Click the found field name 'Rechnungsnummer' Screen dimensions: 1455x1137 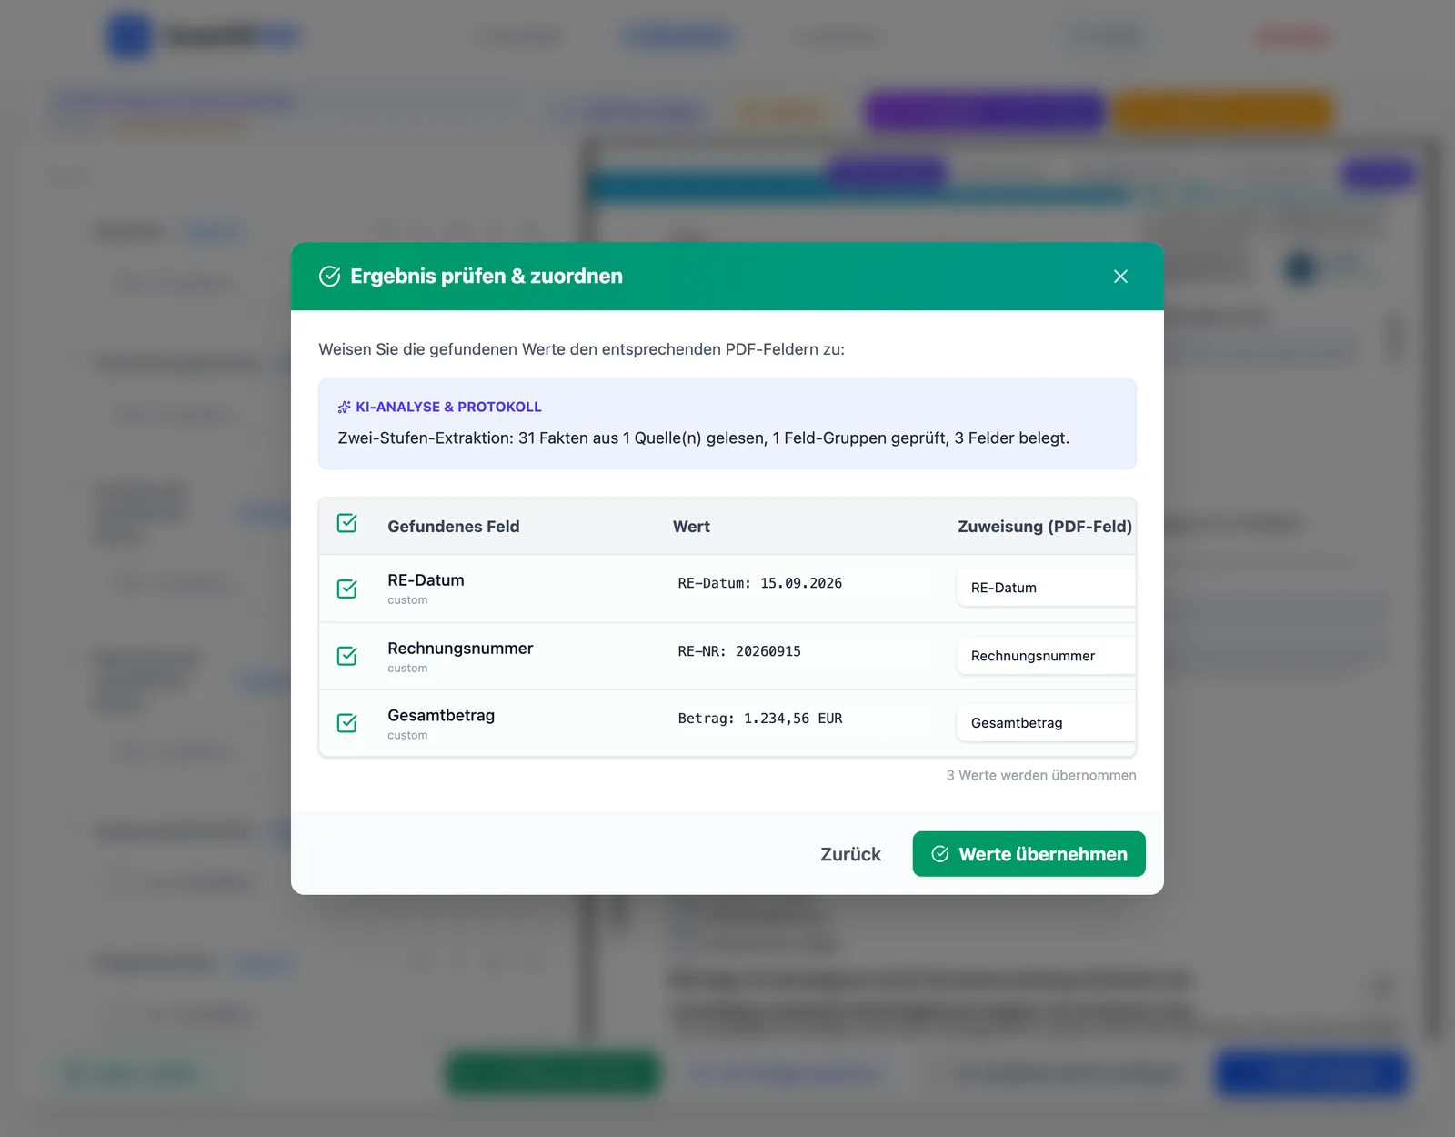[x=460, y=649]
